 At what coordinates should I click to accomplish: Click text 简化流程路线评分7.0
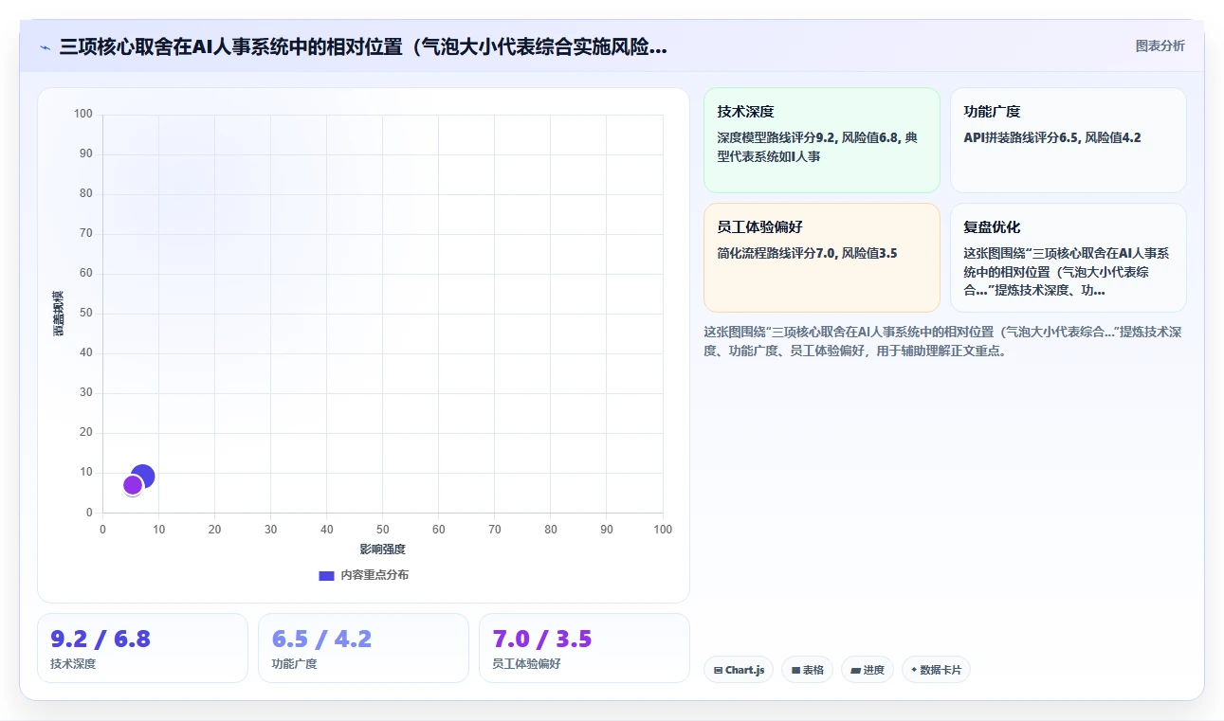pyautogui.click(x=775, y=253)
